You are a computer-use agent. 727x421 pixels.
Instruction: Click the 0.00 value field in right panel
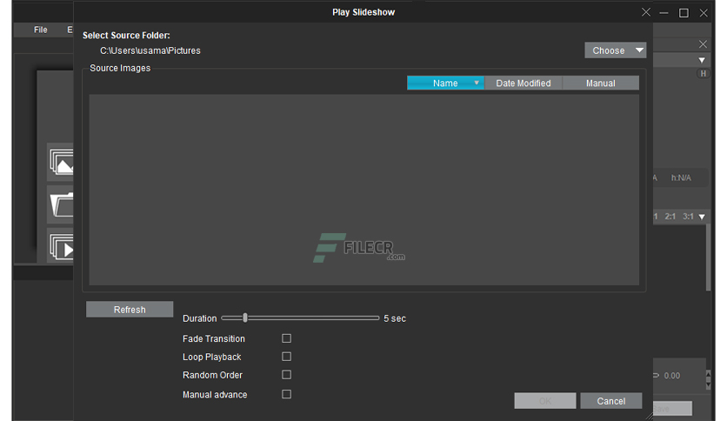pos(672,376)
